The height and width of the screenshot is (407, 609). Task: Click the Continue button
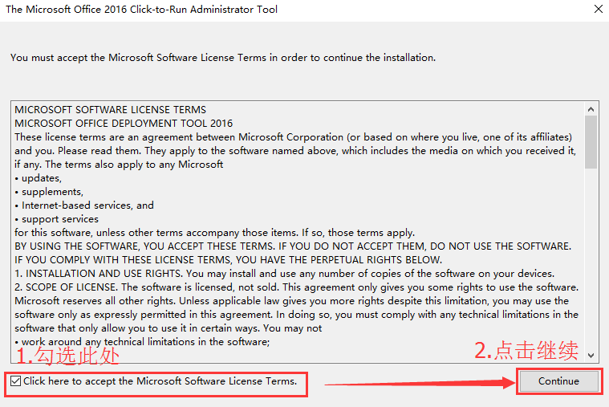(558, 381)
